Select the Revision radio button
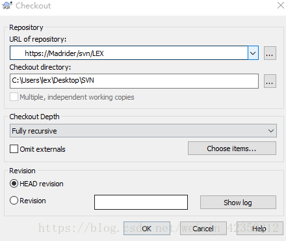 click(x=14, y=200)
